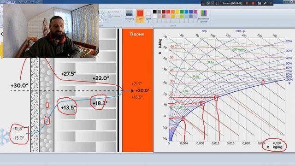The image size is (295, 166).
Task: Select Цвет 1 foreground color button
Action: click(140, 16)
